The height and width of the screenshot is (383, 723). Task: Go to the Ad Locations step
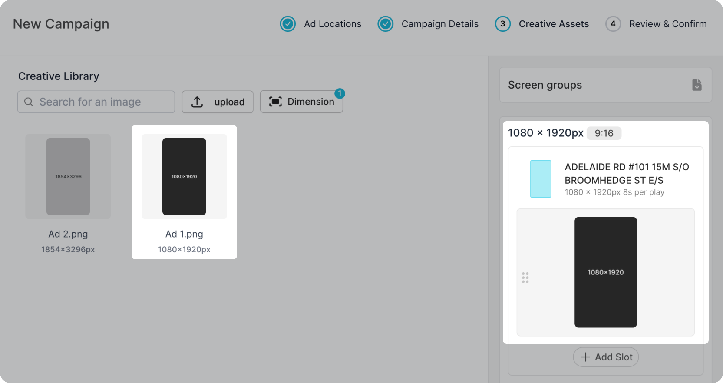point(332,24)
